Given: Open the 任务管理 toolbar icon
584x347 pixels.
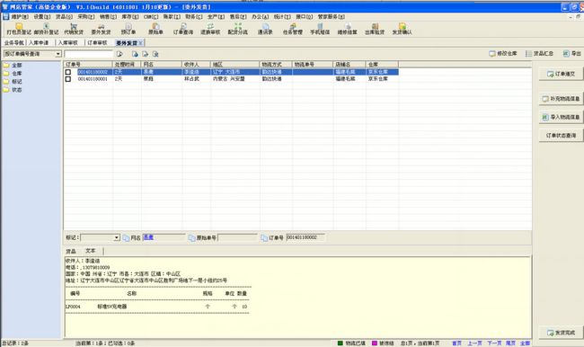Looking at the screenshot, I should pyautogui.click(x=293, y=29).
